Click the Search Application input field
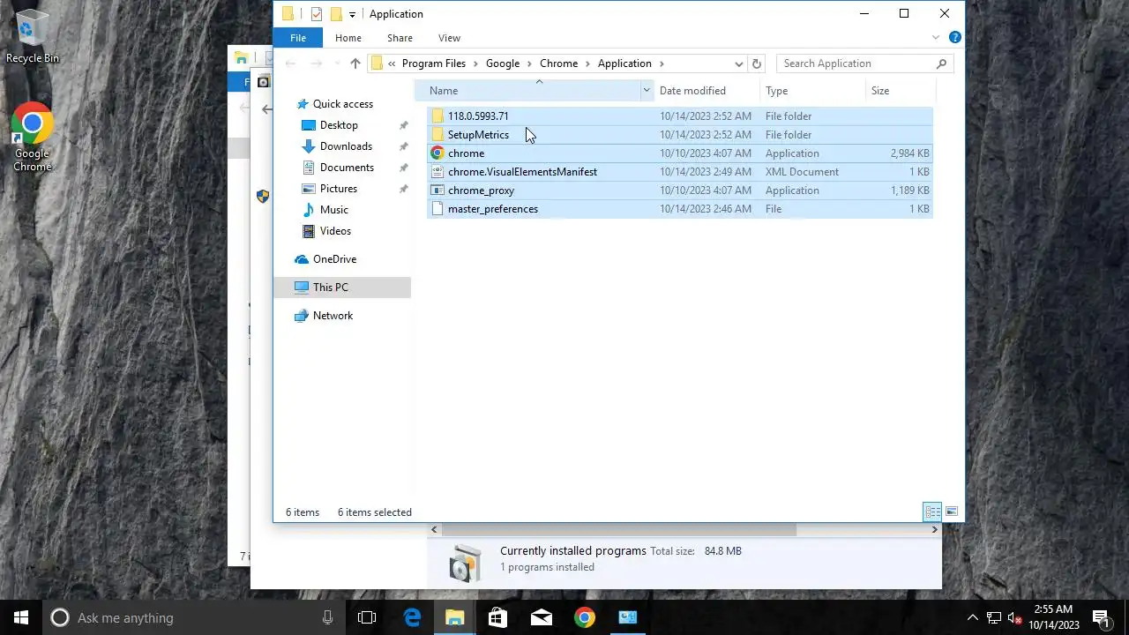Screen dimensions: 1129x635 856,63
